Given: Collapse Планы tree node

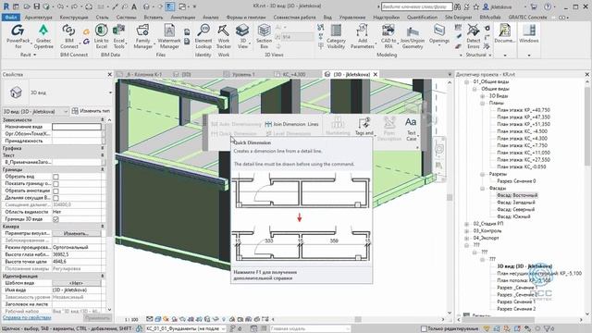Looking at the screenshot, I should pos(482,103).
